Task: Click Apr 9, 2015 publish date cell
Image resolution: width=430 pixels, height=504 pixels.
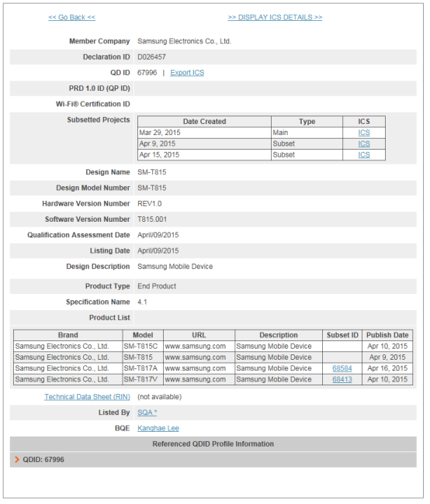Action: pos(387,357)
